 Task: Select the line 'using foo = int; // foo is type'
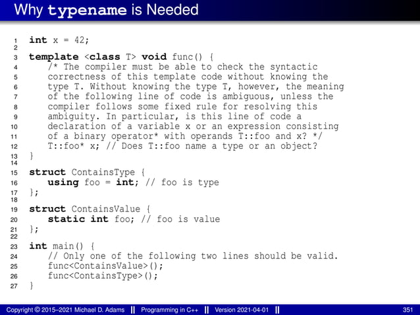[134, 183]
